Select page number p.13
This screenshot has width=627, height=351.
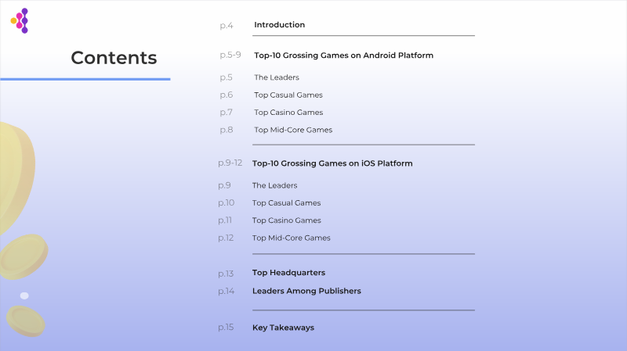point(226,274)
